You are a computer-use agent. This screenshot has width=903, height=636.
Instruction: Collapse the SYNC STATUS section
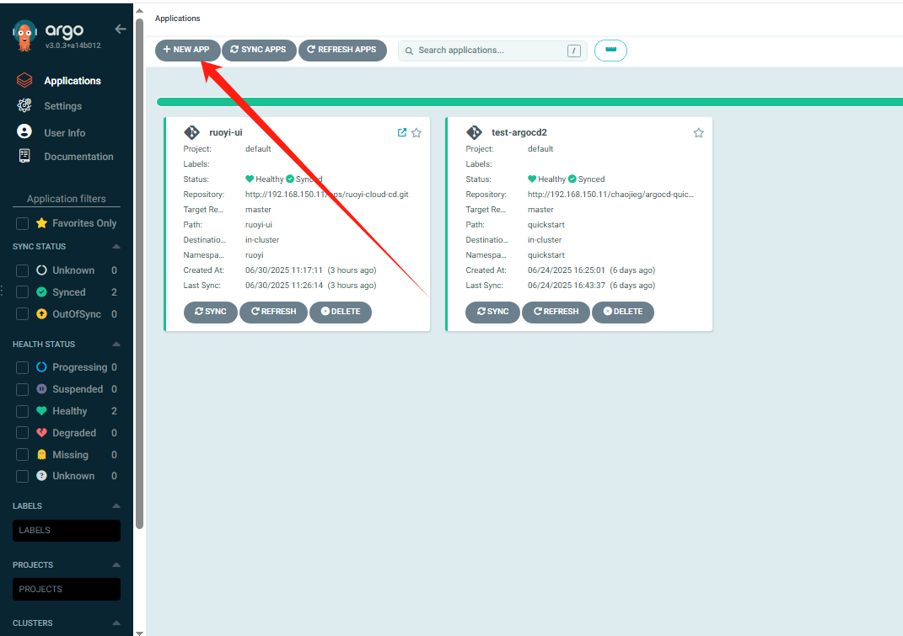coord(116,246)
